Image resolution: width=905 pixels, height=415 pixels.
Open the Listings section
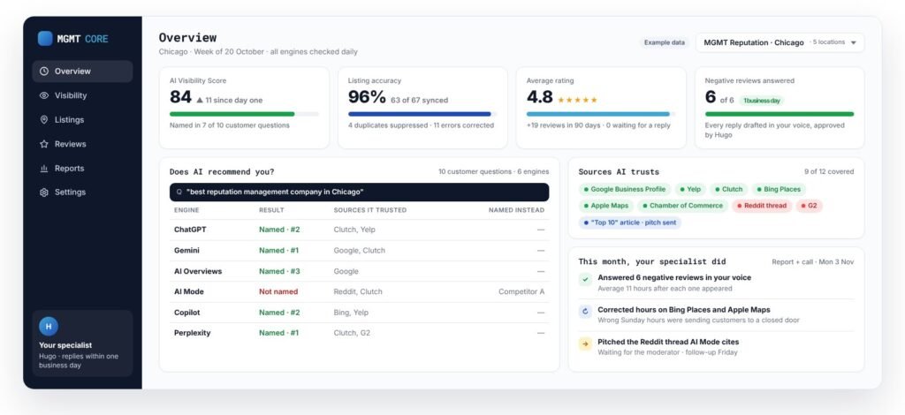(82, 120)
